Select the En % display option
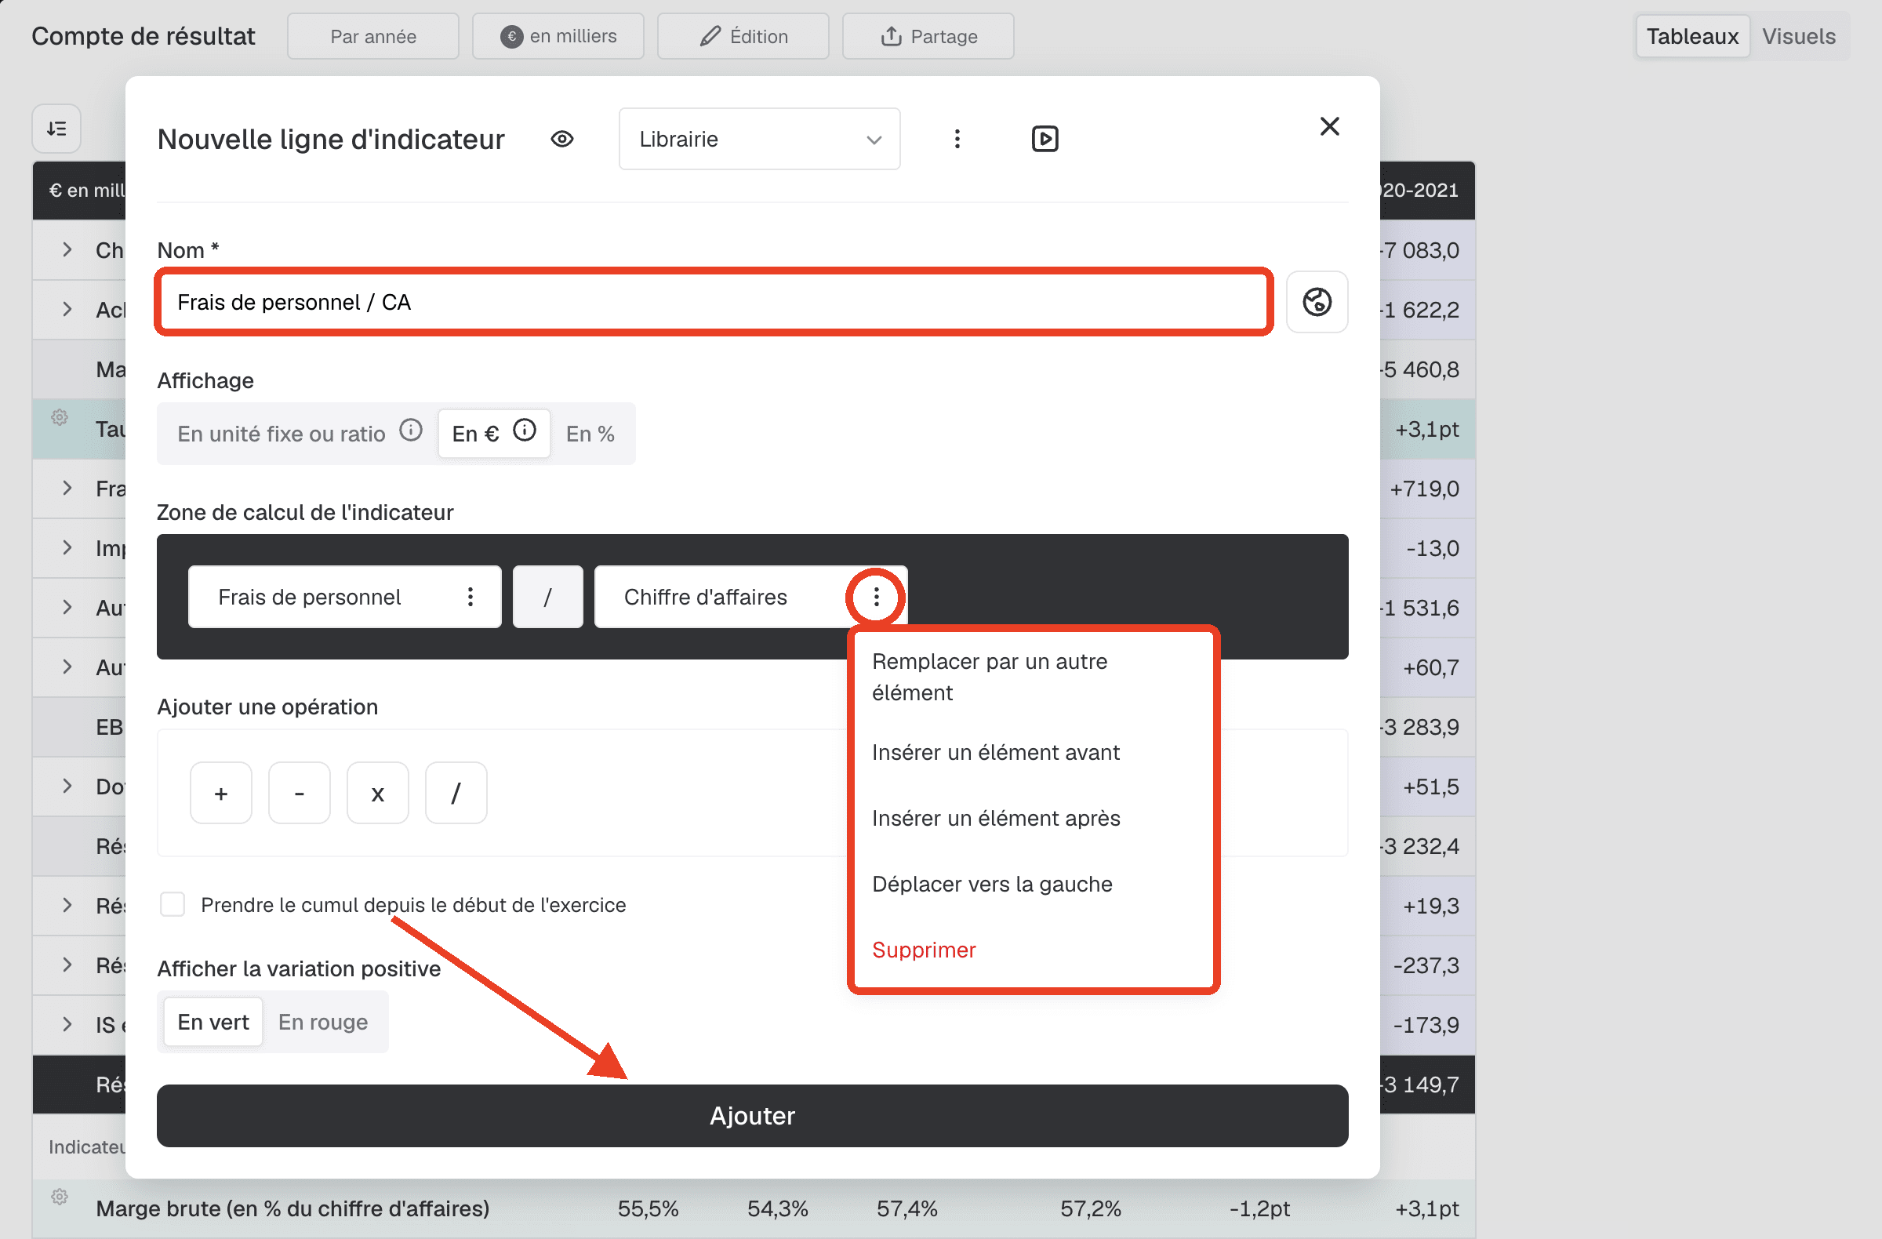 tap(590, 434)
